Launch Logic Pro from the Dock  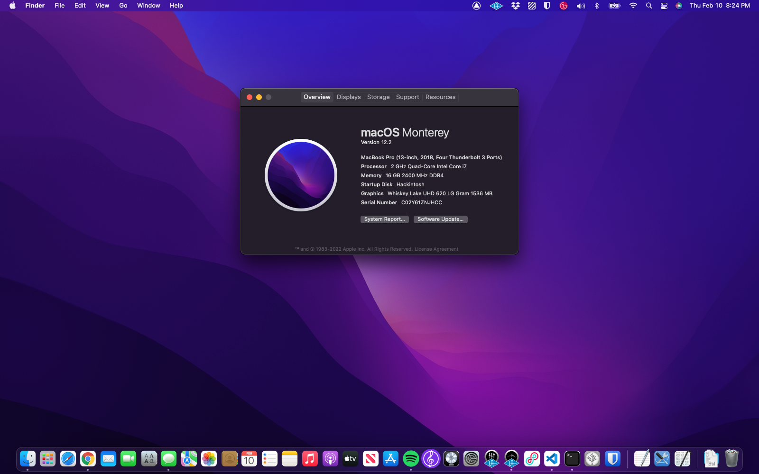coord(451,458)
